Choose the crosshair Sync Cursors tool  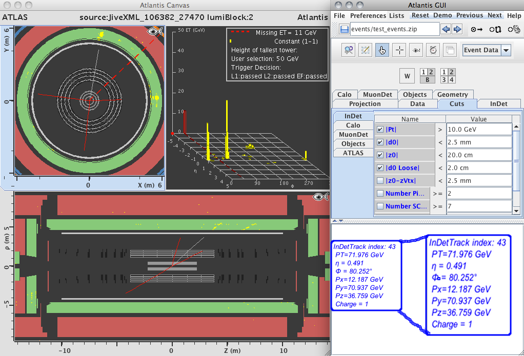pyautogui.click(x=399, y=50)
